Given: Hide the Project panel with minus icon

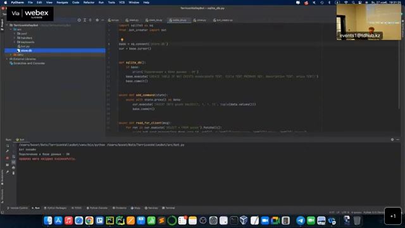Looking at the screenshot, I should click(103, 20).
